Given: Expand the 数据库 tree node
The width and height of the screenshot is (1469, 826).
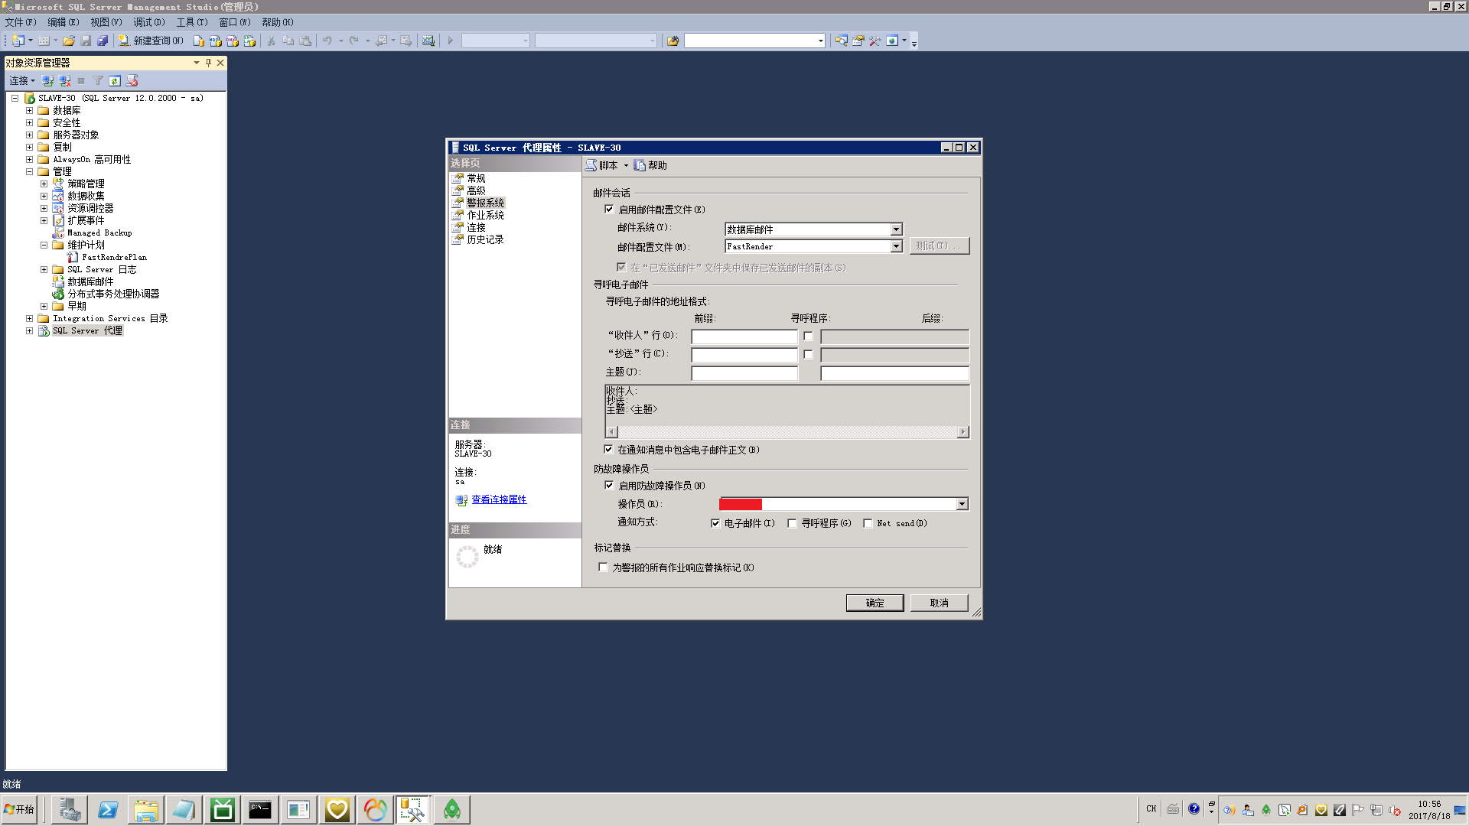Looking at the screenshot, I should pyautogui.click(x=29, y=110).
